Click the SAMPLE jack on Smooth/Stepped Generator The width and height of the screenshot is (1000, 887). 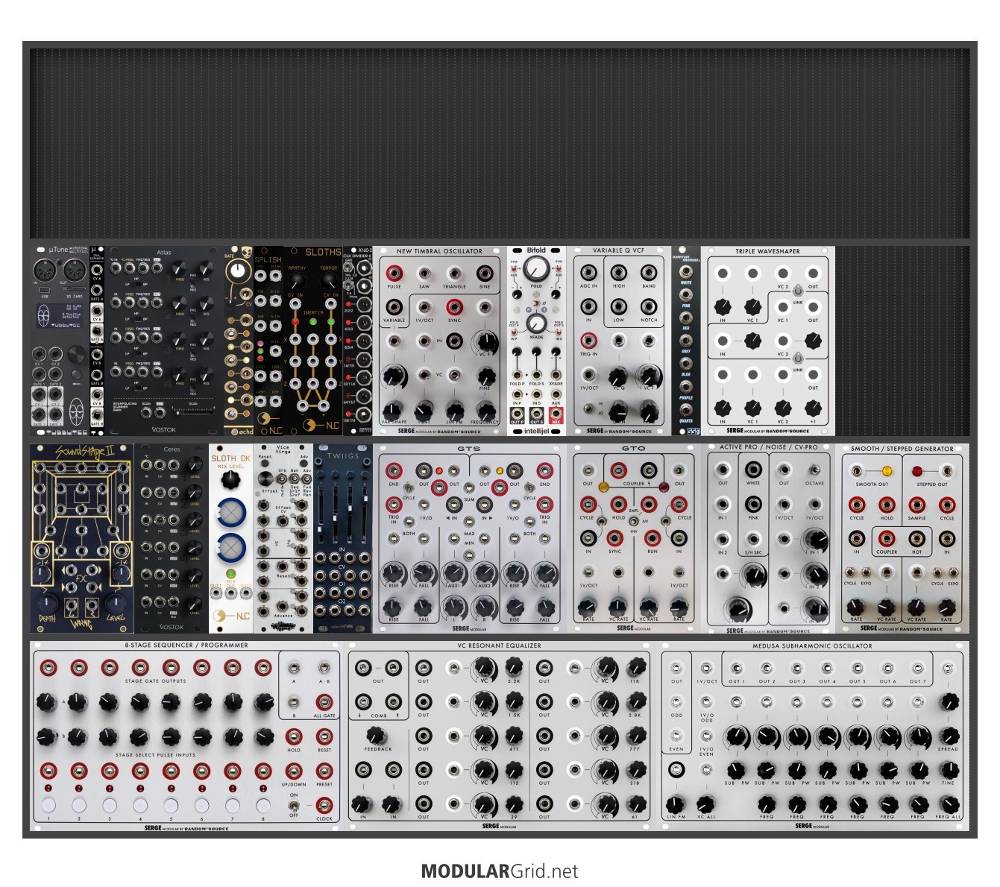(x=916, y=504)
